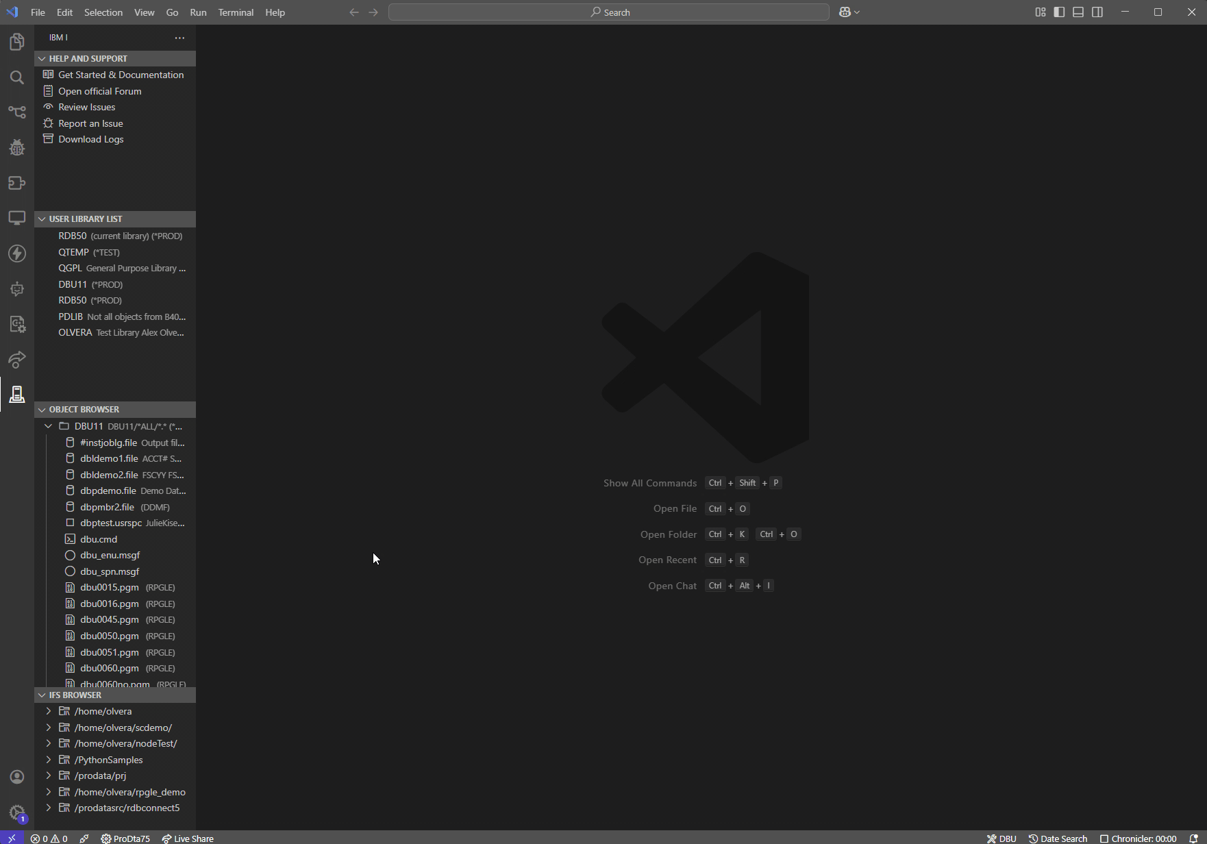Click the command center Search field
Image resolution: width=1207 pixels, height=844 pixels.
(609, 12)
